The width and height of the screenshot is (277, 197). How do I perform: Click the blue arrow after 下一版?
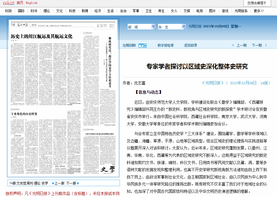tap(78, 183)
